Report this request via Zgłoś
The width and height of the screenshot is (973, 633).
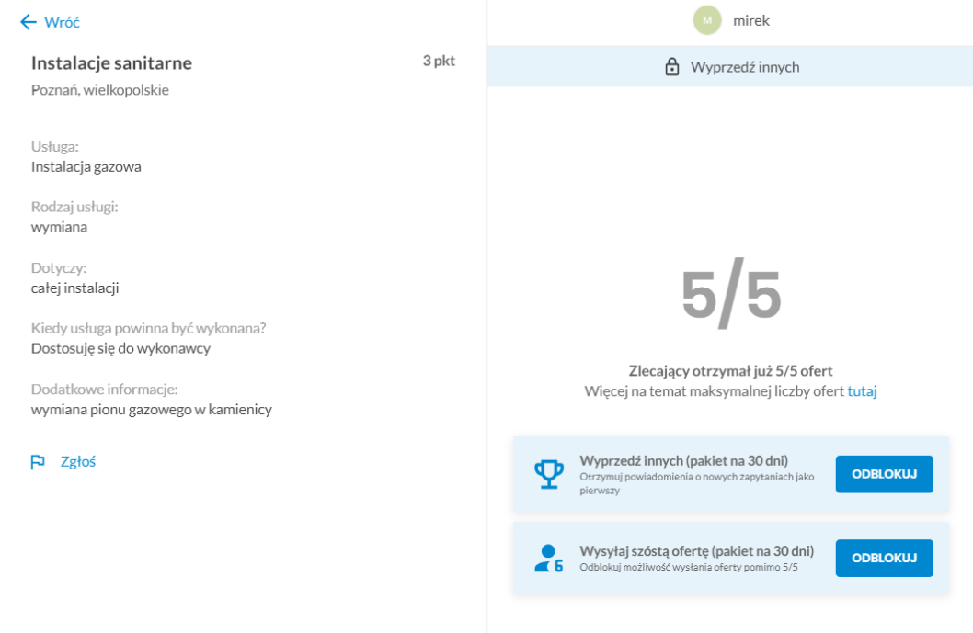click(77, 462)
